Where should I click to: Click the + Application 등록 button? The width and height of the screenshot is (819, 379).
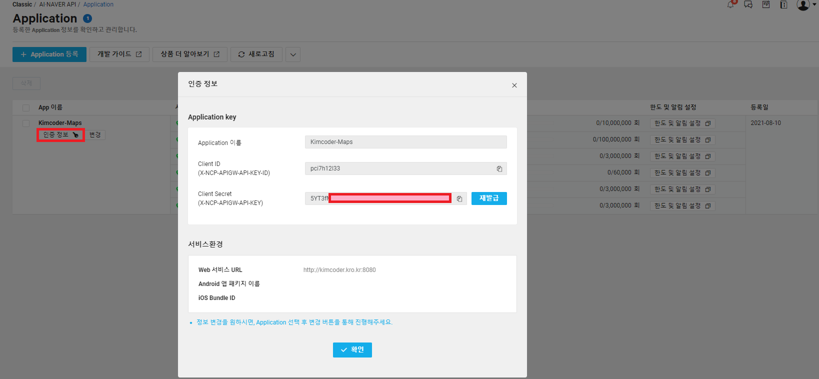49,54
